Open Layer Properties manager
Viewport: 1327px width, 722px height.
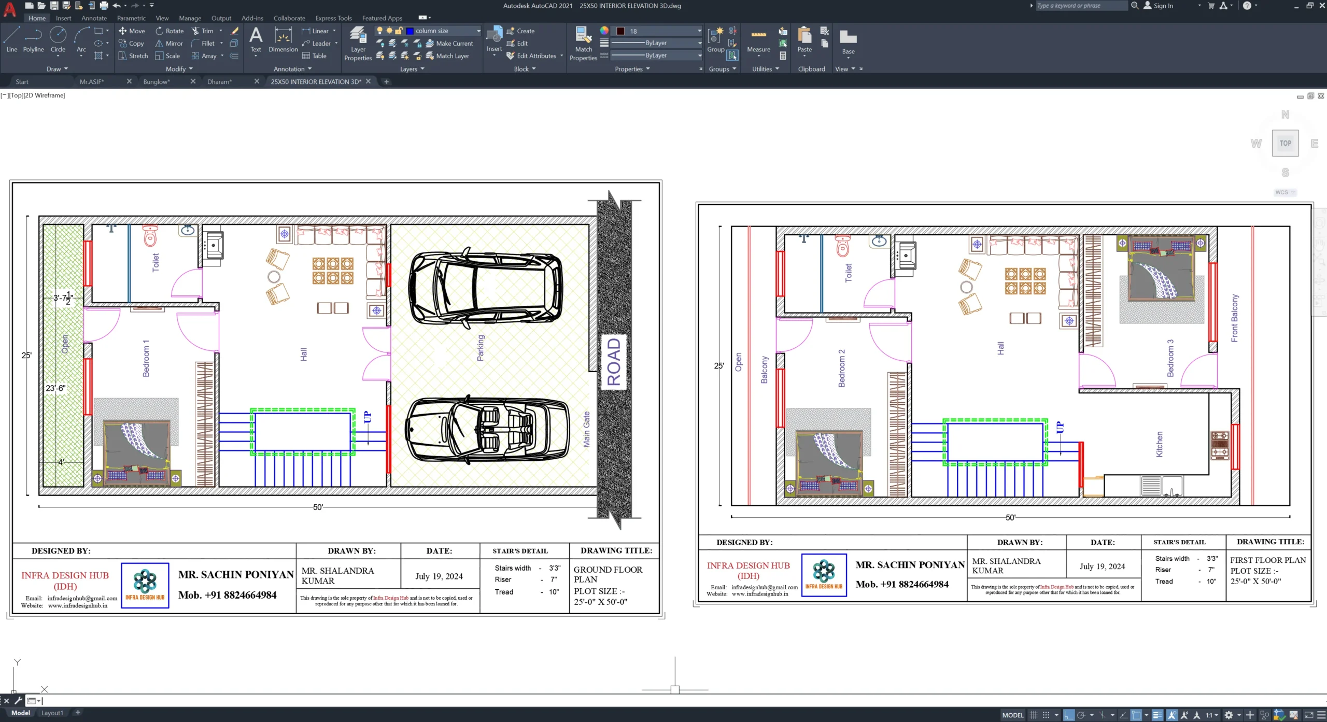358,44
